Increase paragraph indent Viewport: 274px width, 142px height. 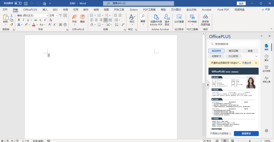click(x=120, y=15)
